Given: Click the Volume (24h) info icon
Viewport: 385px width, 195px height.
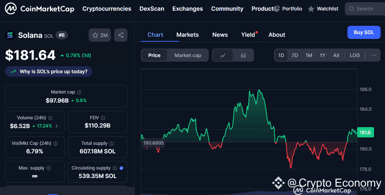Looking at the screenshot, I should pyautogui.click(x=50, y=118).
